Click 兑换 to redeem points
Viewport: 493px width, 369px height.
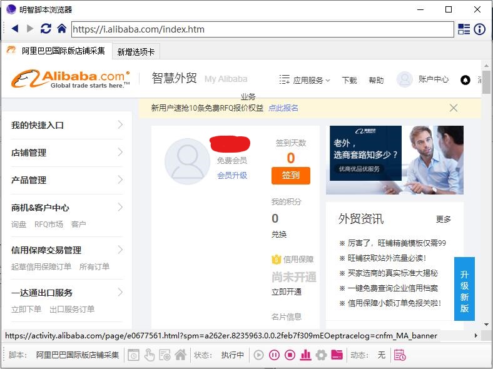point(279,235)
